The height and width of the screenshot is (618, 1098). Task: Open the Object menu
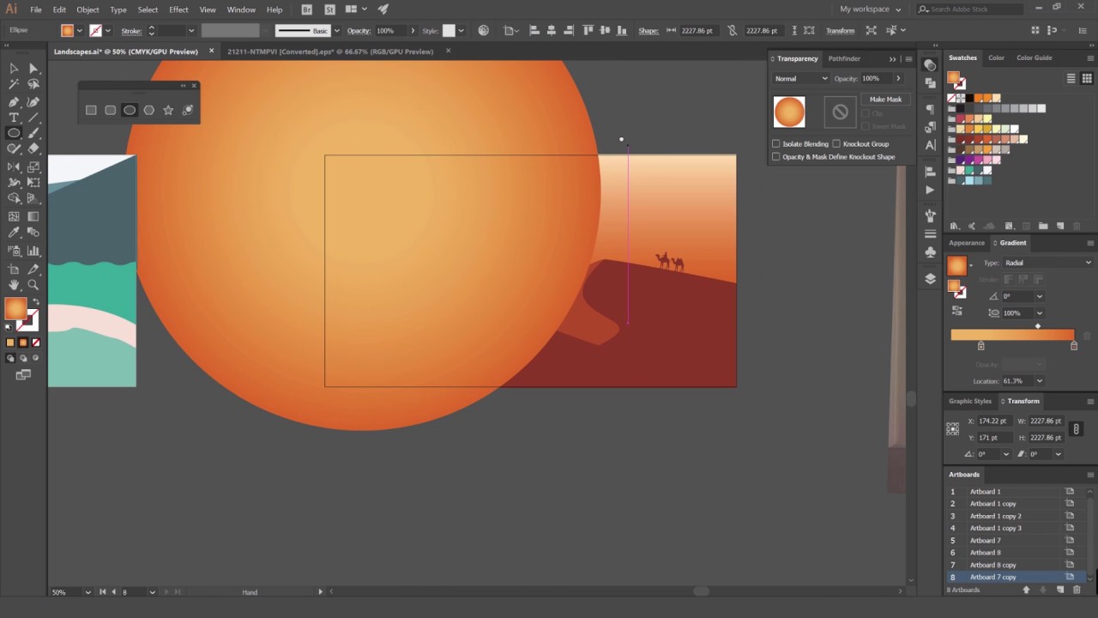[87, 9]
